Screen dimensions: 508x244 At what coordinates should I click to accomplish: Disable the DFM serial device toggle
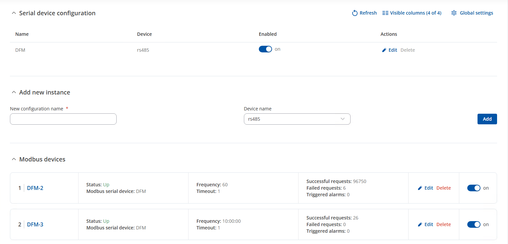click(x=265, y=49)
